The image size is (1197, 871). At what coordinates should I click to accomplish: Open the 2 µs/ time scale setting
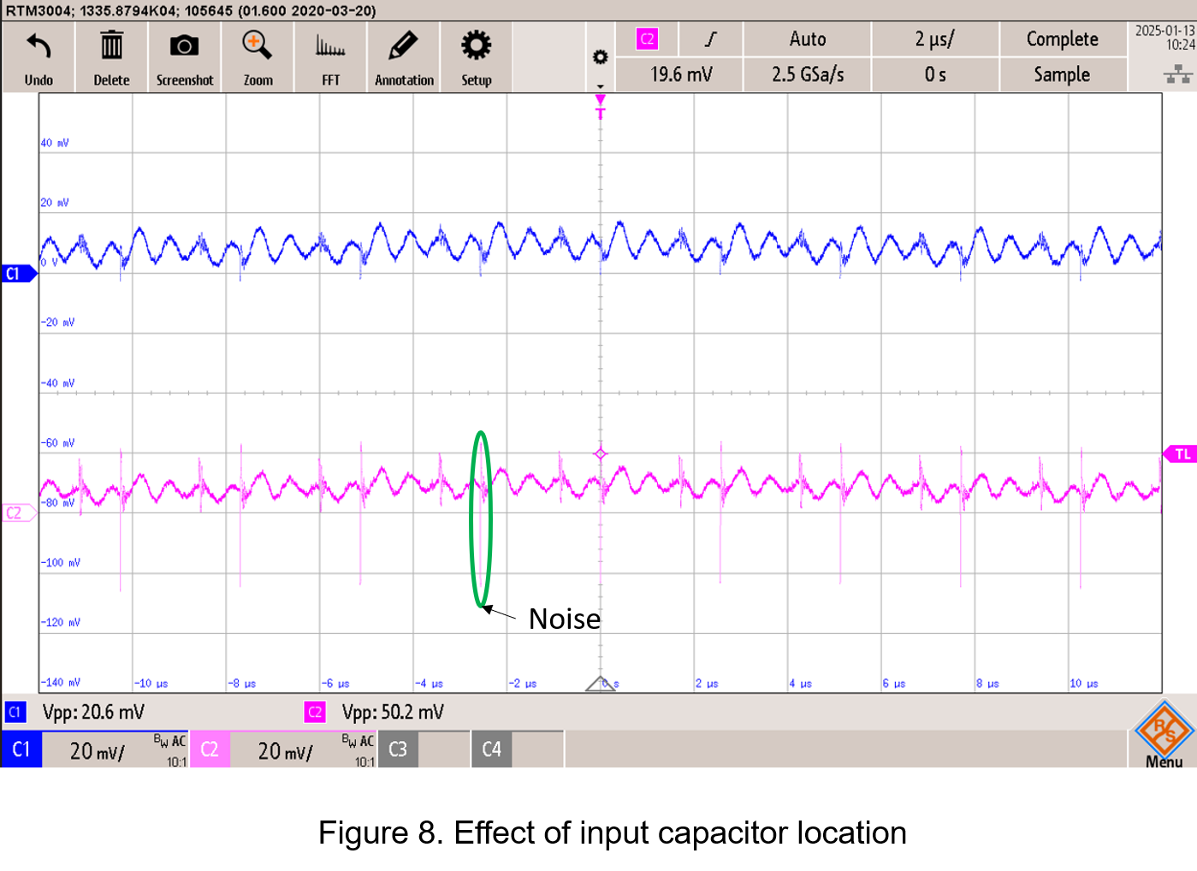(x=934, y=39)
